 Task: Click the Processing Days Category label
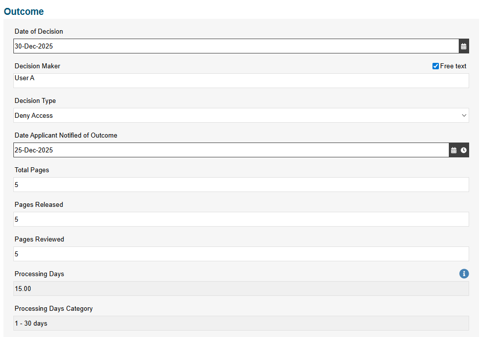pos(54,308)
